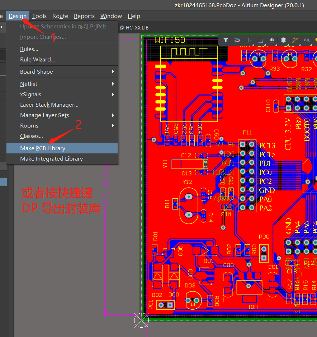Screen dimensions: 317x337
Task: Select the C12 capacitor designator
Action: click(186, 155)
